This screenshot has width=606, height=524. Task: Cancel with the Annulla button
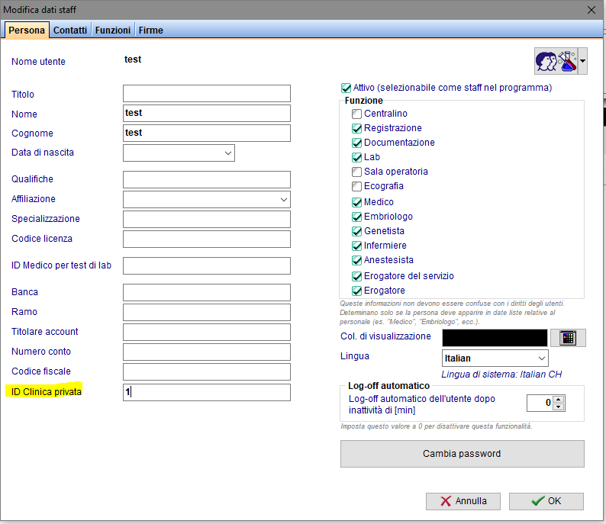coord(463,501)
